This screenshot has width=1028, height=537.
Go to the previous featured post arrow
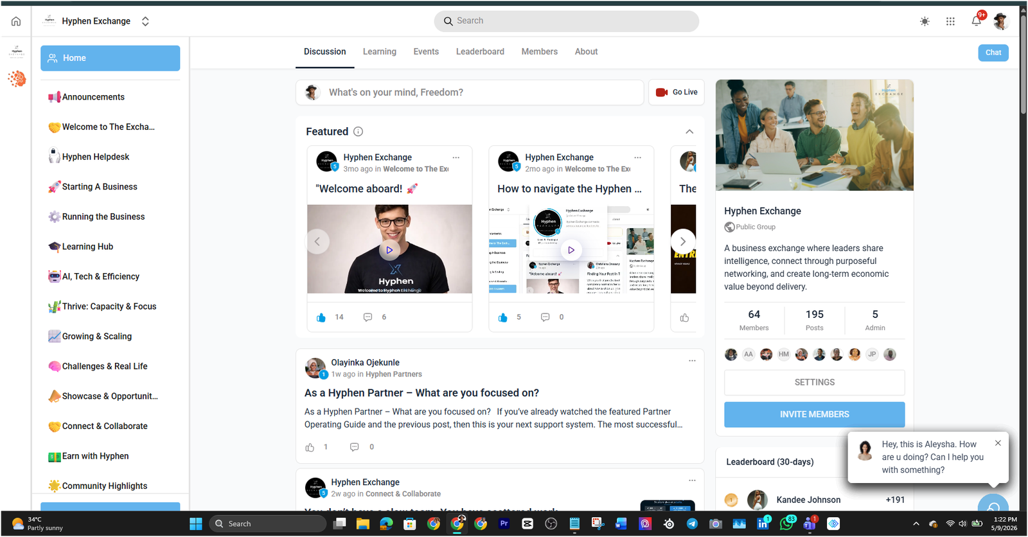coord(317,242)
